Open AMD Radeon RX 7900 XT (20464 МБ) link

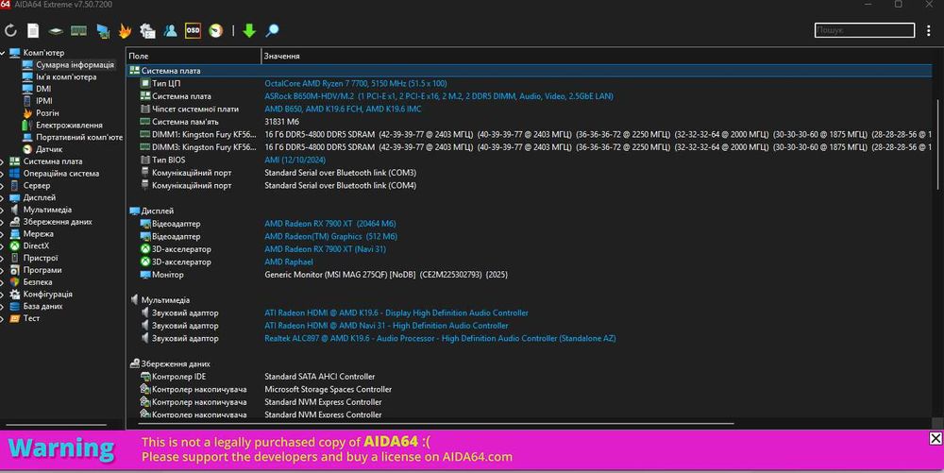click(x=329, y=223)
